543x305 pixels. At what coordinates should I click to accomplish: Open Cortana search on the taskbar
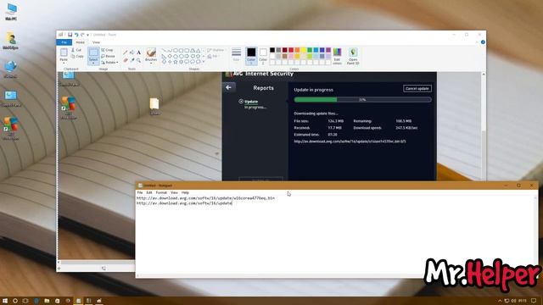click(x=15, y=301)
